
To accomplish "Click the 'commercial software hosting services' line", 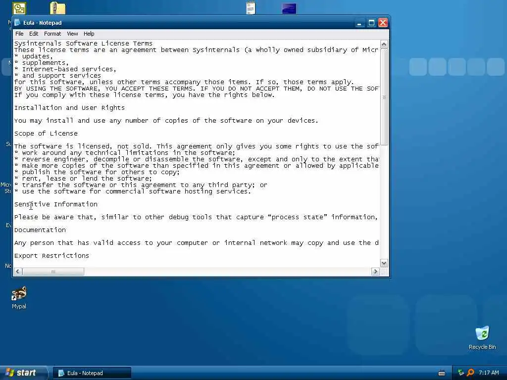I will (133, 191).
